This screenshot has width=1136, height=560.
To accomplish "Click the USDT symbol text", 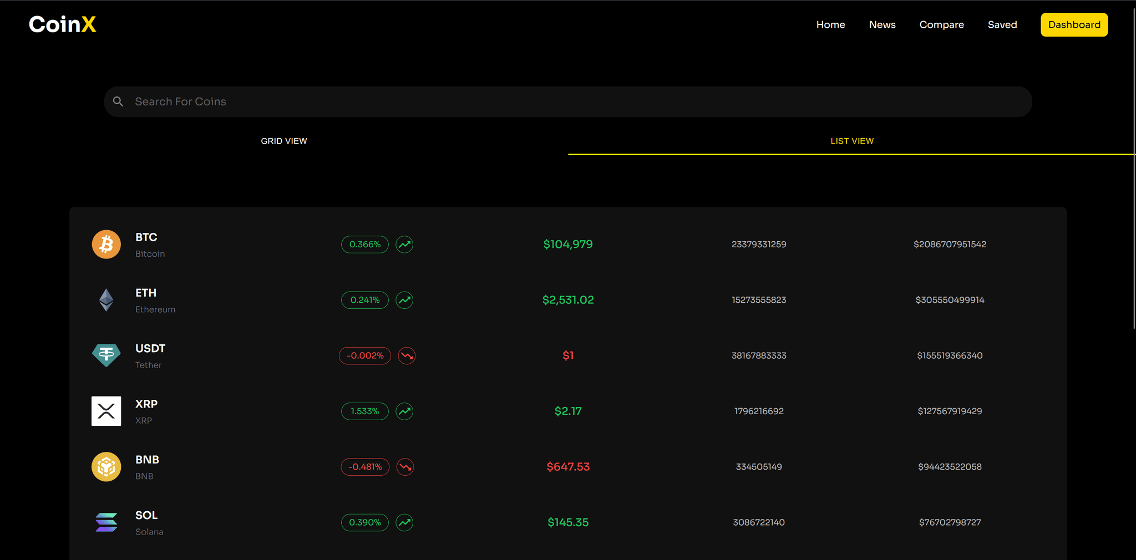I will pos(150,348).
